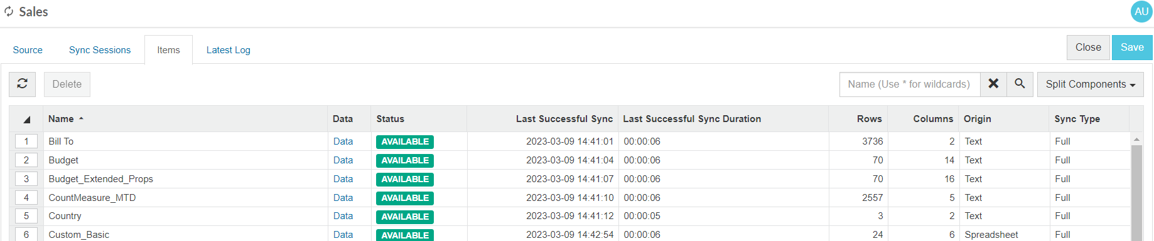Click the sync icon beside Sales title
Viewport: 1154px width, 241px height.
[9, 12]
